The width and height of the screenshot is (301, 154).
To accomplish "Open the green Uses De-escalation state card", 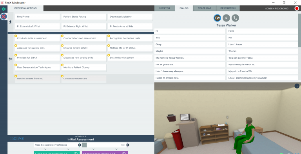I will coord(57,152).
